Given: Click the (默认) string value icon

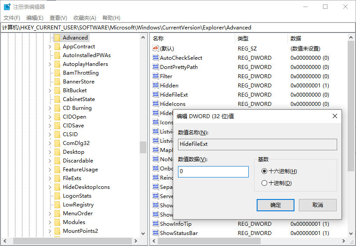Looking at the screenshot, I should click(x=156, y=48).
